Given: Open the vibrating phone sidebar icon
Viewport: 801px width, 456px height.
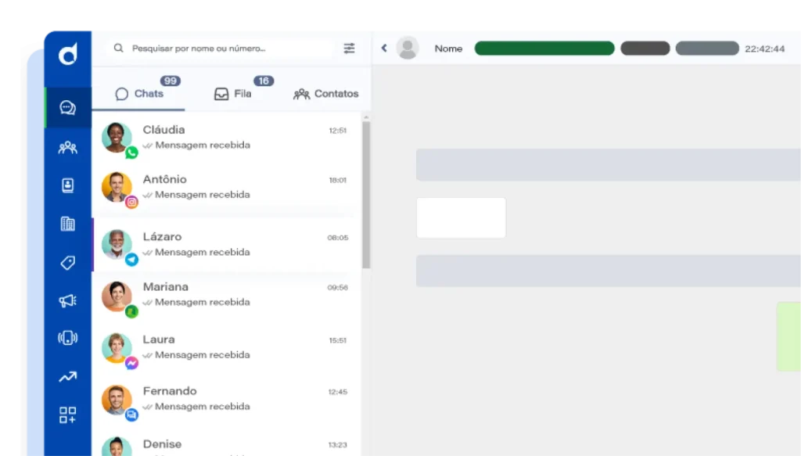Looking at the screenshot, I should (x=68, y=338).
